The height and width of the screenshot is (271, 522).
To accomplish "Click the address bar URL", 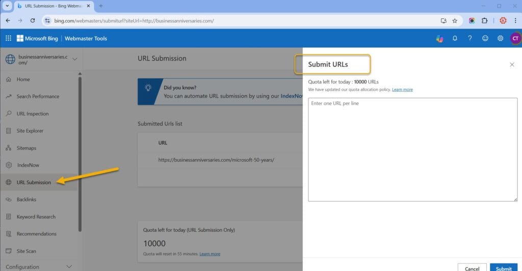I will pos(134,20).
